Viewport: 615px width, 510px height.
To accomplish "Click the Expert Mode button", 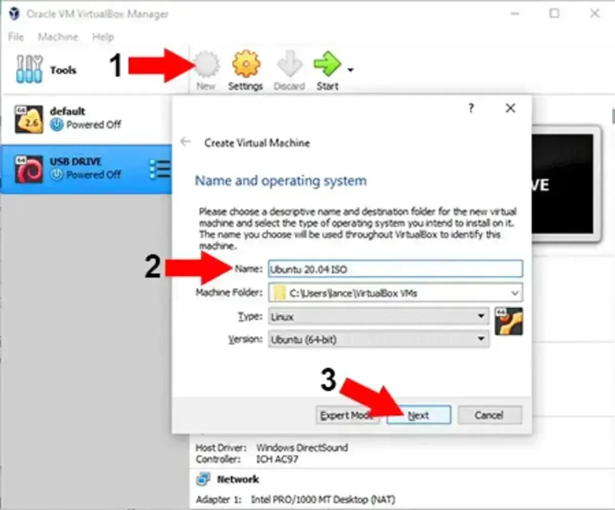I will pos(347,415).
